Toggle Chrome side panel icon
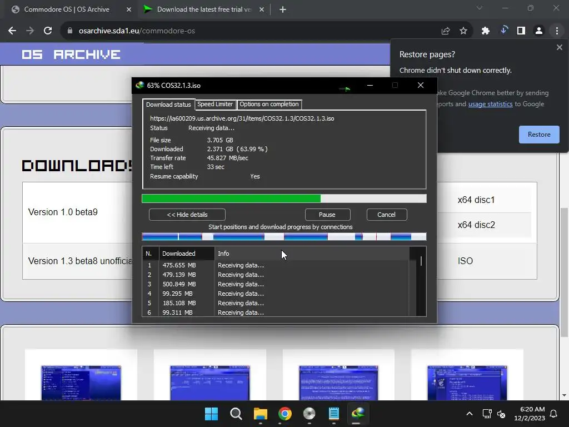The width and height of the screenshot is (569, 427). click(x=521, y=31)
